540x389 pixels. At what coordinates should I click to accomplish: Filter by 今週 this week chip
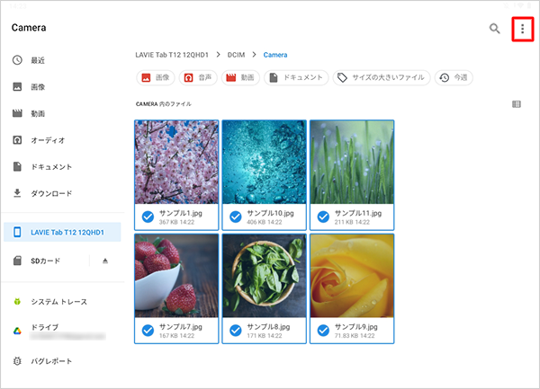click(454, 78)
